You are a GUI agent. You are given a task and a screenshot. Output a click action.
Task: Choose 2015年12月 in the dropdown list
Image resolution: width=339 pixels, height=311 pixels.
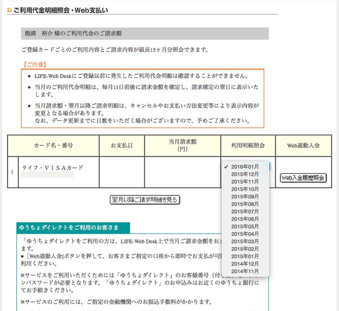[245, 174]
